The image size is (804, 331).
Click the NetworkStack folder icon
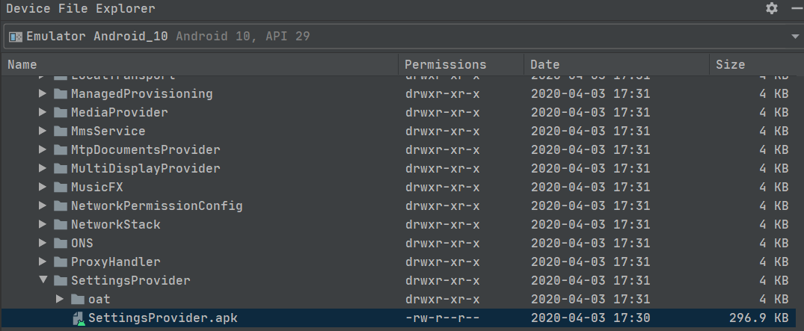point(61,225)
